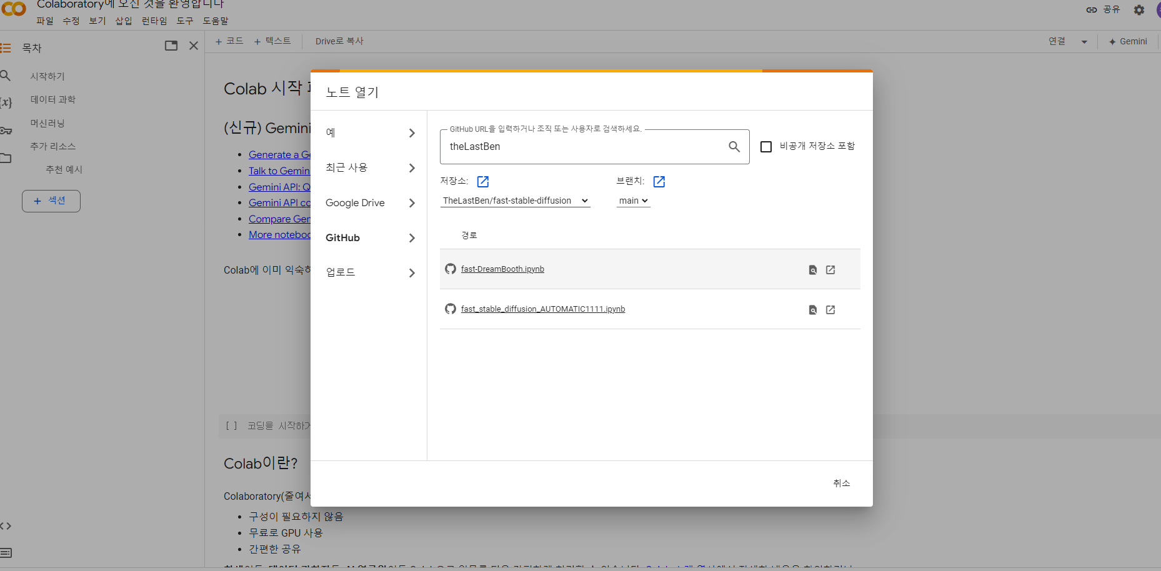
Task: Click the 경로 column header
Action: (x=469, y=236)
